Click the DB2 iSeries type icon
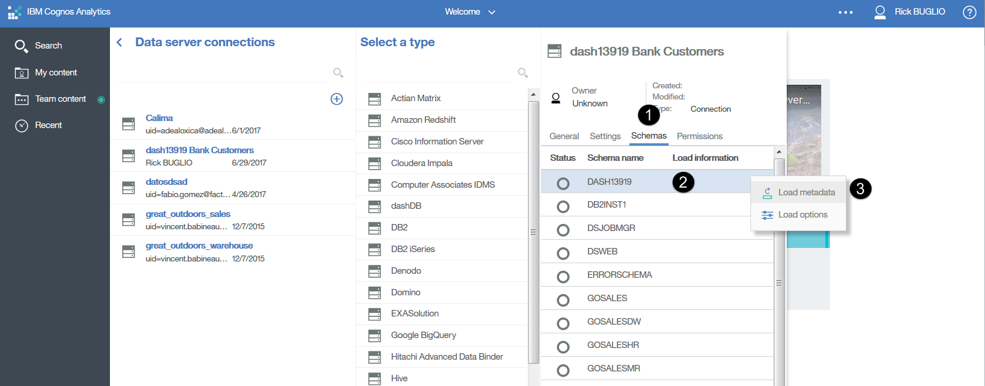The height and width of the screenshot is (386, 985). 375,250
